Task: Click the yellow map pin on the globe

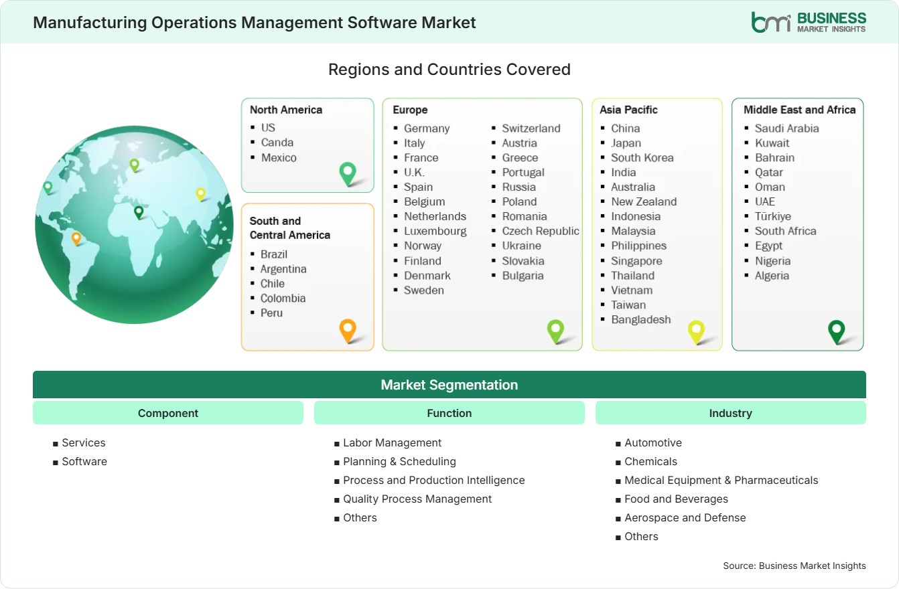Action: tap(200, 194)
